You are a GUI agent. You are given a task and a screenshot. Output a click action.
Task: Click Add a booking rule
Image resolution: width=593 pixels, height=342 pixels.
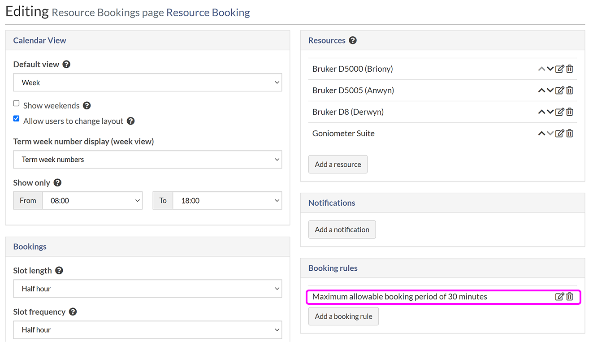tap(343, 316)
